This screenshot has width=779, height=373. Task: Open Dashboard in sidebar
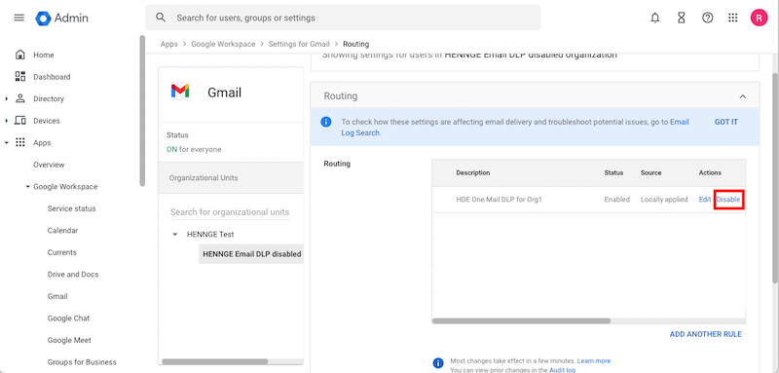[x=52, y=77]
